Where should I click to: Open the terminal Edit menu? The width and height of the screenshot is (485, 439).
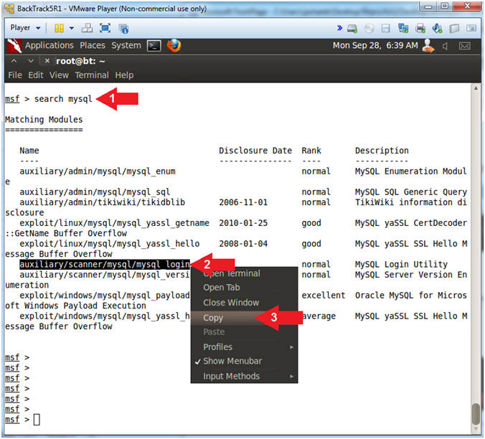tap(36, 75)
